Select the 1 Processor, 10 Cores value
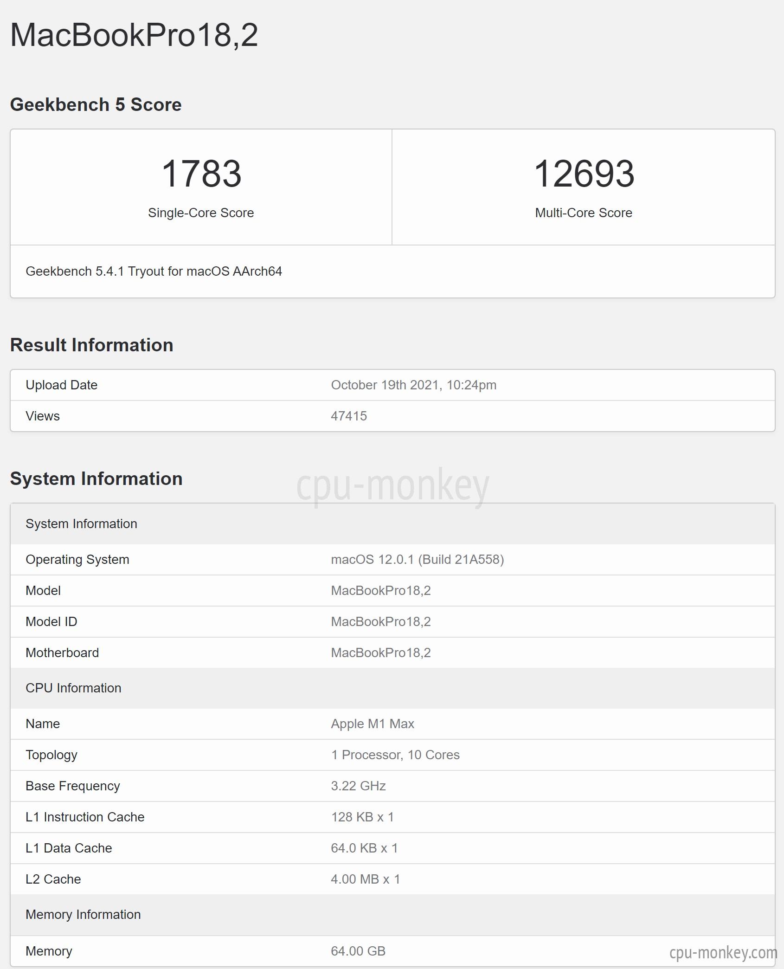Viewport: 784px width, 969px height. (x=395, y=755)
